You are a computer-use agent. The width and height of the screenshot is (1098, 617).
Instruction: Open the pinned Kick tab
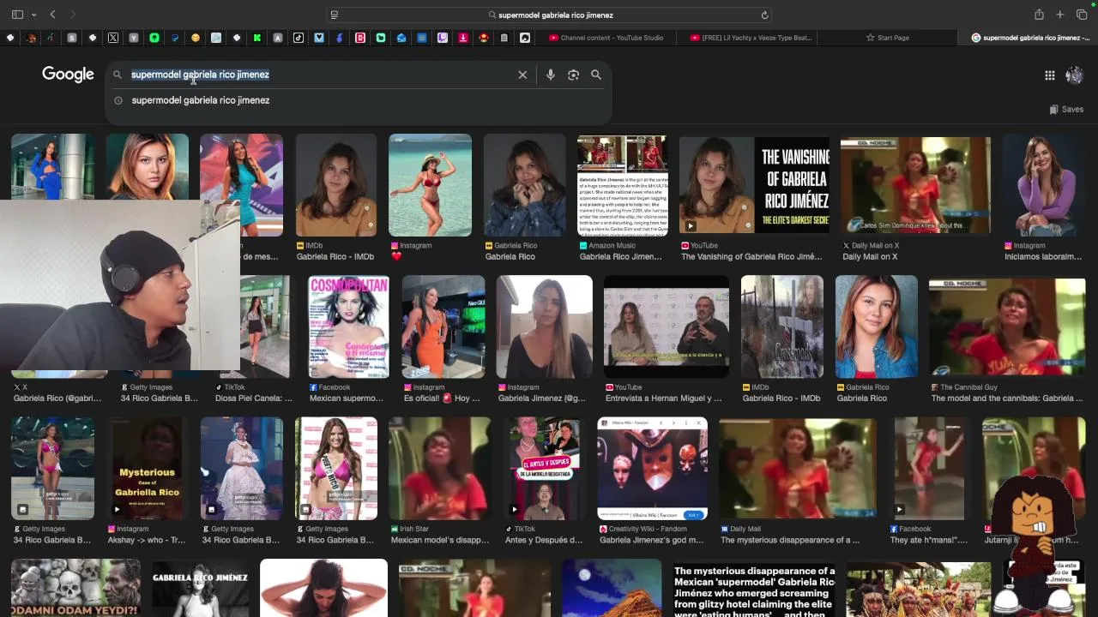(x=257, y=38)
